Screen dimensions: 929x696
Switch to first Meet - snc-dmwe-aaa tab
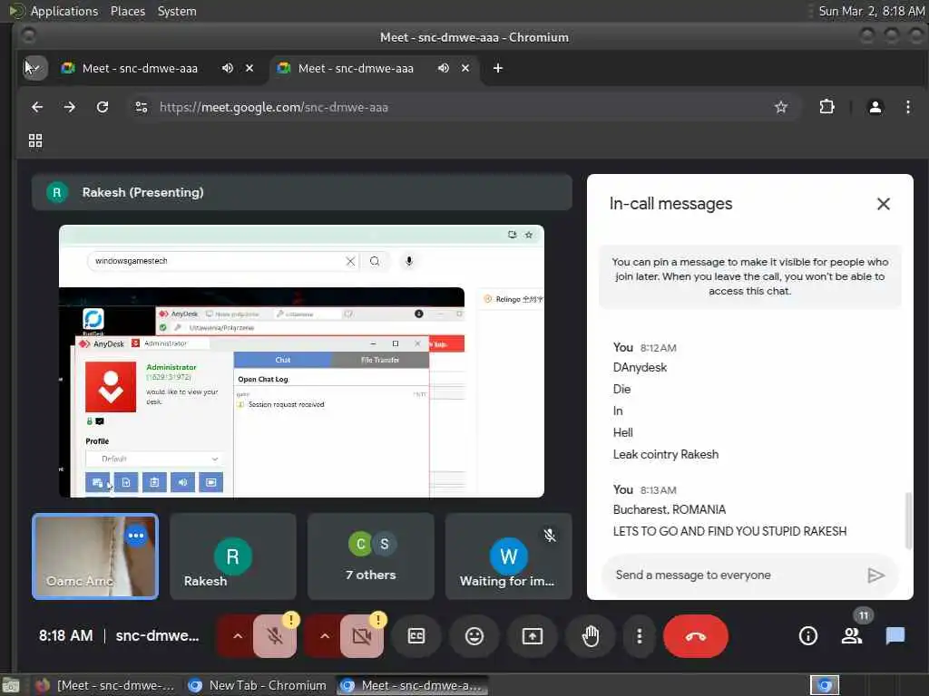pyautogui.click(x=140, y=68)
